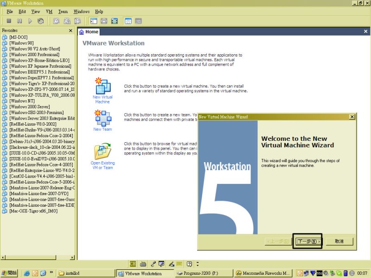Click the IME options dropdown arrows
The image size is (371, 278).
point(198,264)
